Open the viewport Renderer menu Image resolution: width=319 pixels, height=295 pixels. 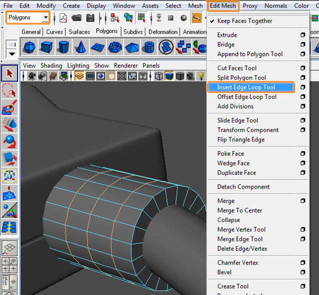(125, 65)
